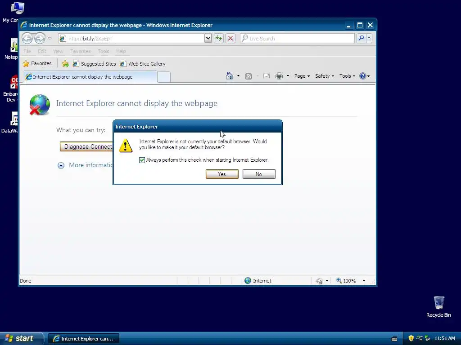461x345 pixels.
Task: Click the Print icon
Action: (x=279, y=76)
